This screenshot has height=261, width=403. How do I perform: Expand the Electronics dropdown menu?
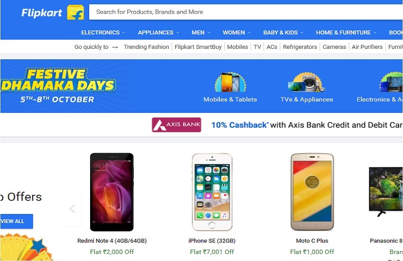(x=103, y=33)
